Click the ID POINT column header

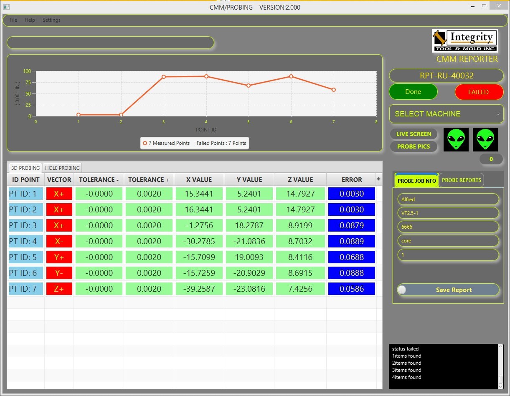(26, 179)
